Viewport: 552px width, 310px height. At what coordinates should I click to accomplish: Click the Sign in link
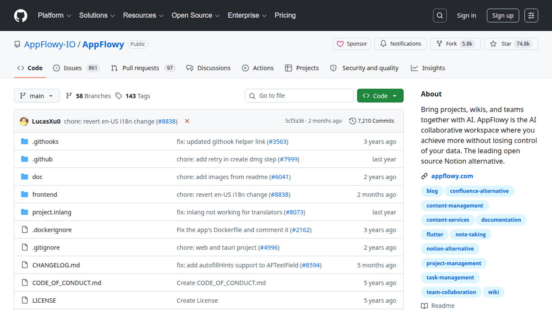pyautogui.click(x=467, y=15)
